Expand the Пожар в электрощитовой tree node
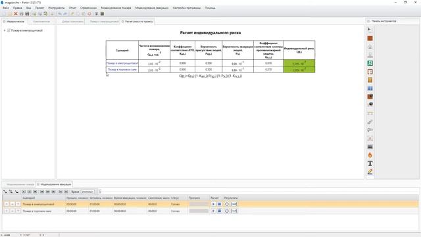The width and height of the screenshot is (421, 237). pos(5,30)
